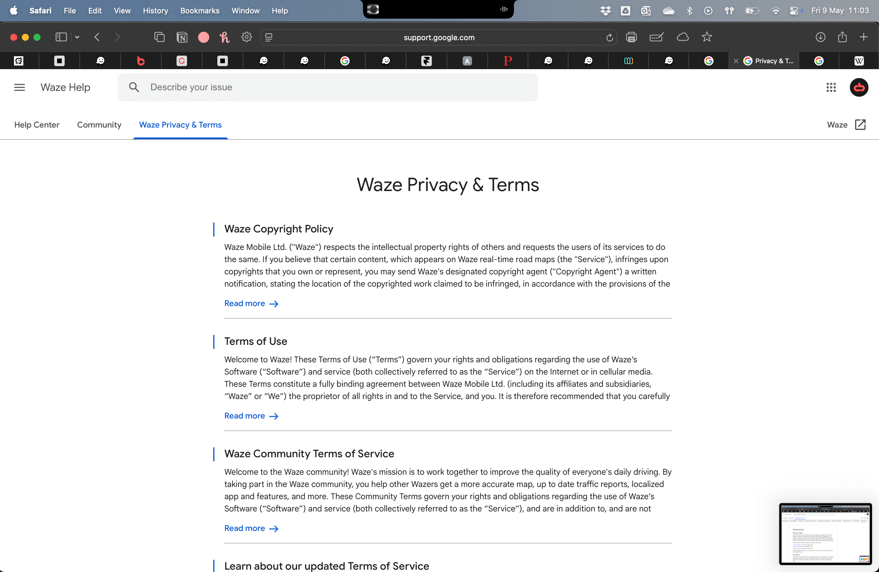Click the screenshot preview thumbnail
This screenshot has height=572, width=879.
point(825,533)
